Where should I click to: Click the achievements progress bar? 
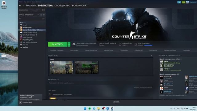pos(148,45)
